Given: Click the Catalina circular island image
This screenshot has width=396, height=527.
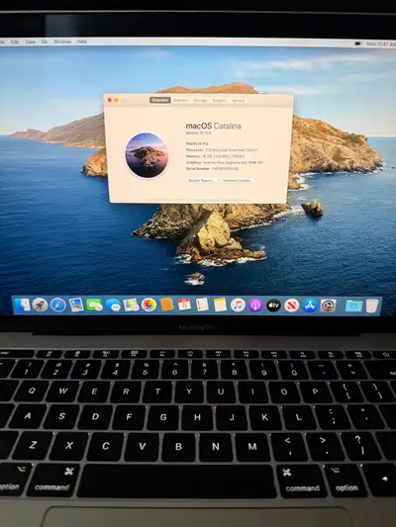Looking at the screenshot, I should 147,155.
